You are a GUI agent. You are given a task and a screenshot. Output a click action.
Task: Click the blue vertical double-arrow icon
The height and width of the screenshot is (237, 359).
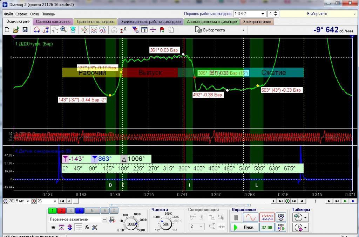click(x=70, y=227)
